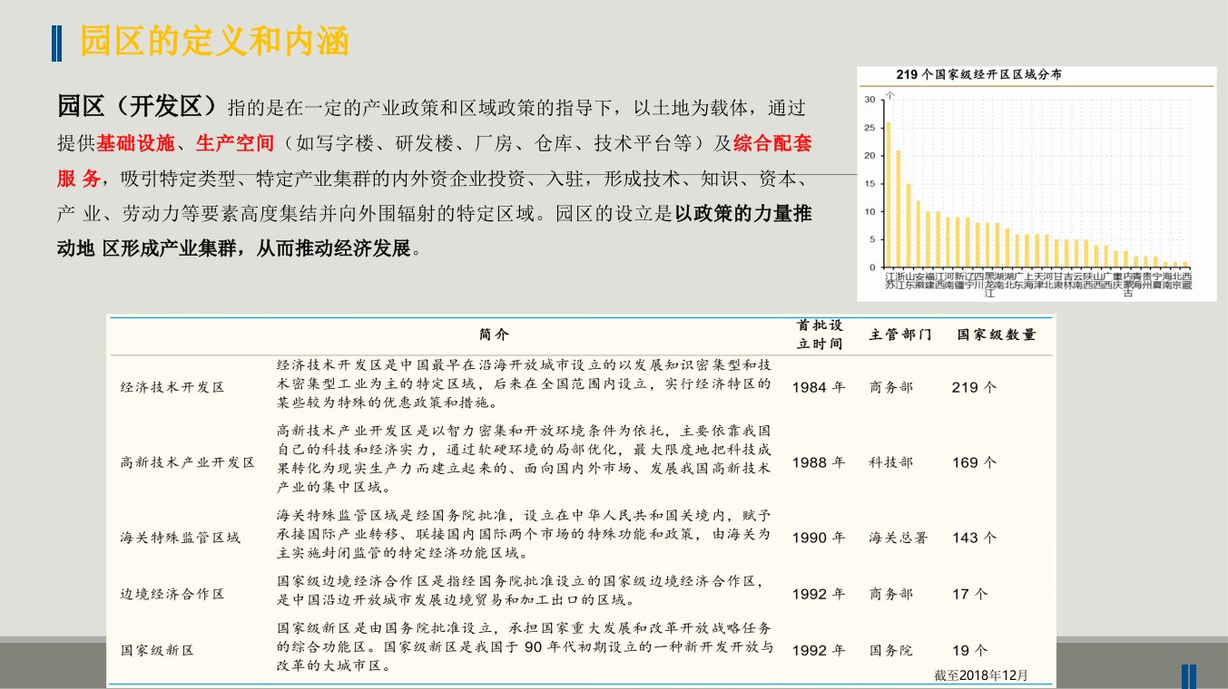
Task: Click the bold term 园区（开发区）
Action: 138,107
